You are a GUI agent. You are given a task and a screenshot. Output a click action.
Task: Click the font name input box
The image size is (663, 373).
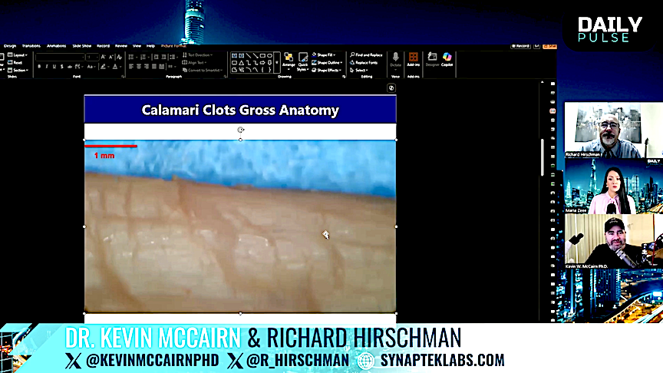click(x=58, y=57)
